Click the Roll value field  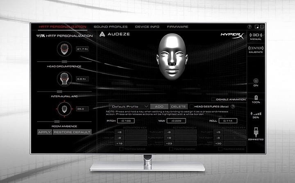click(228, 121)
